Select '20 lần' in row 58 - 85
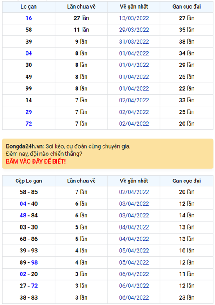Screen dimensions: 215x305 point(187,192)
